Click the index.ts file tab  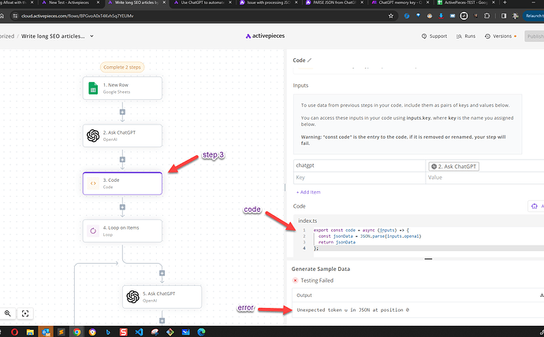(307, 220)
